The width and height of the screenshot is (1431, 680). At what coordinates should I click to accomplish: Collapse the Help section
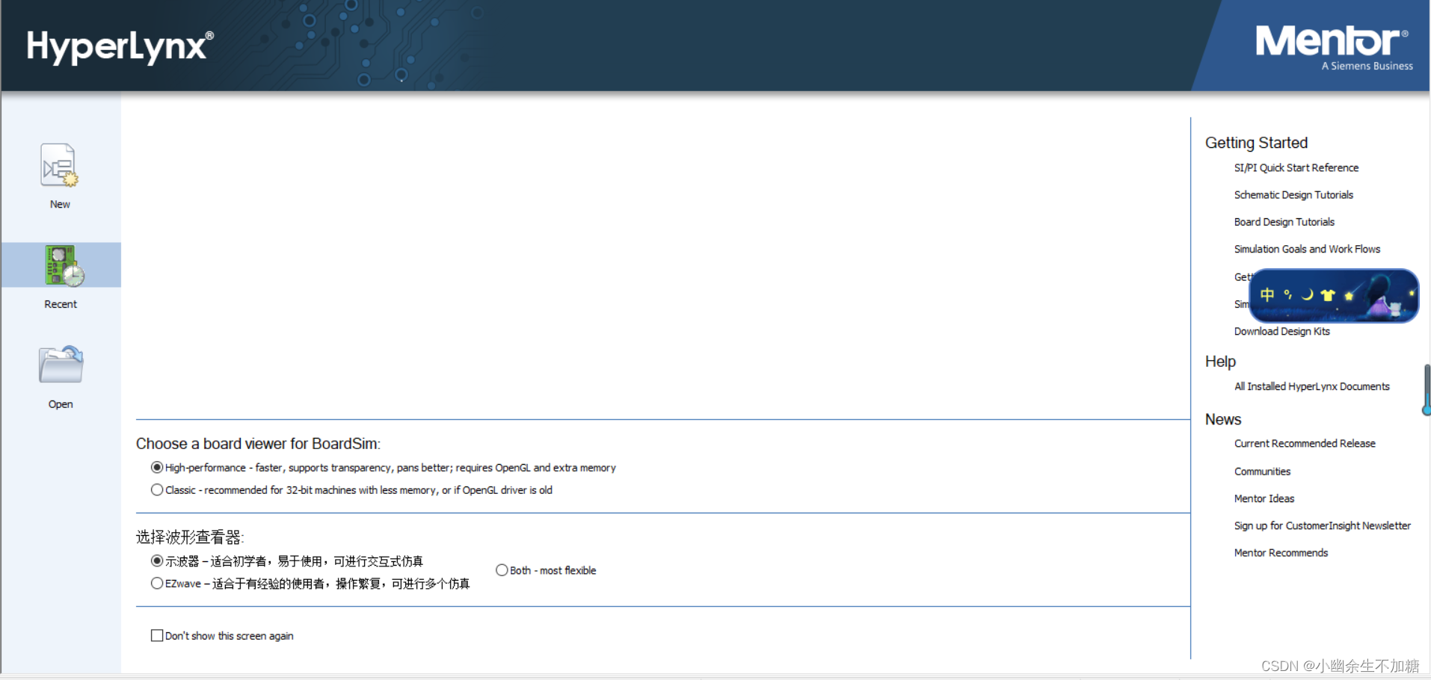coord(1219,362)
